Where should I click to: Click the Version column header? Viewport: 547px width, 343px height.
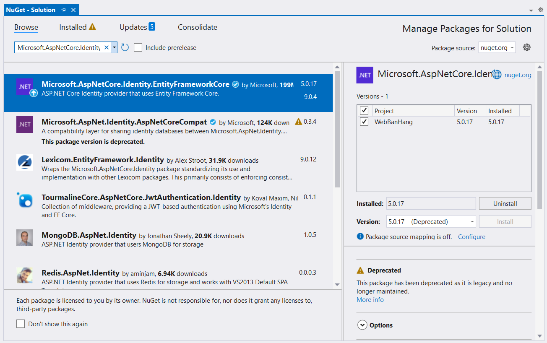click(470, 111)
